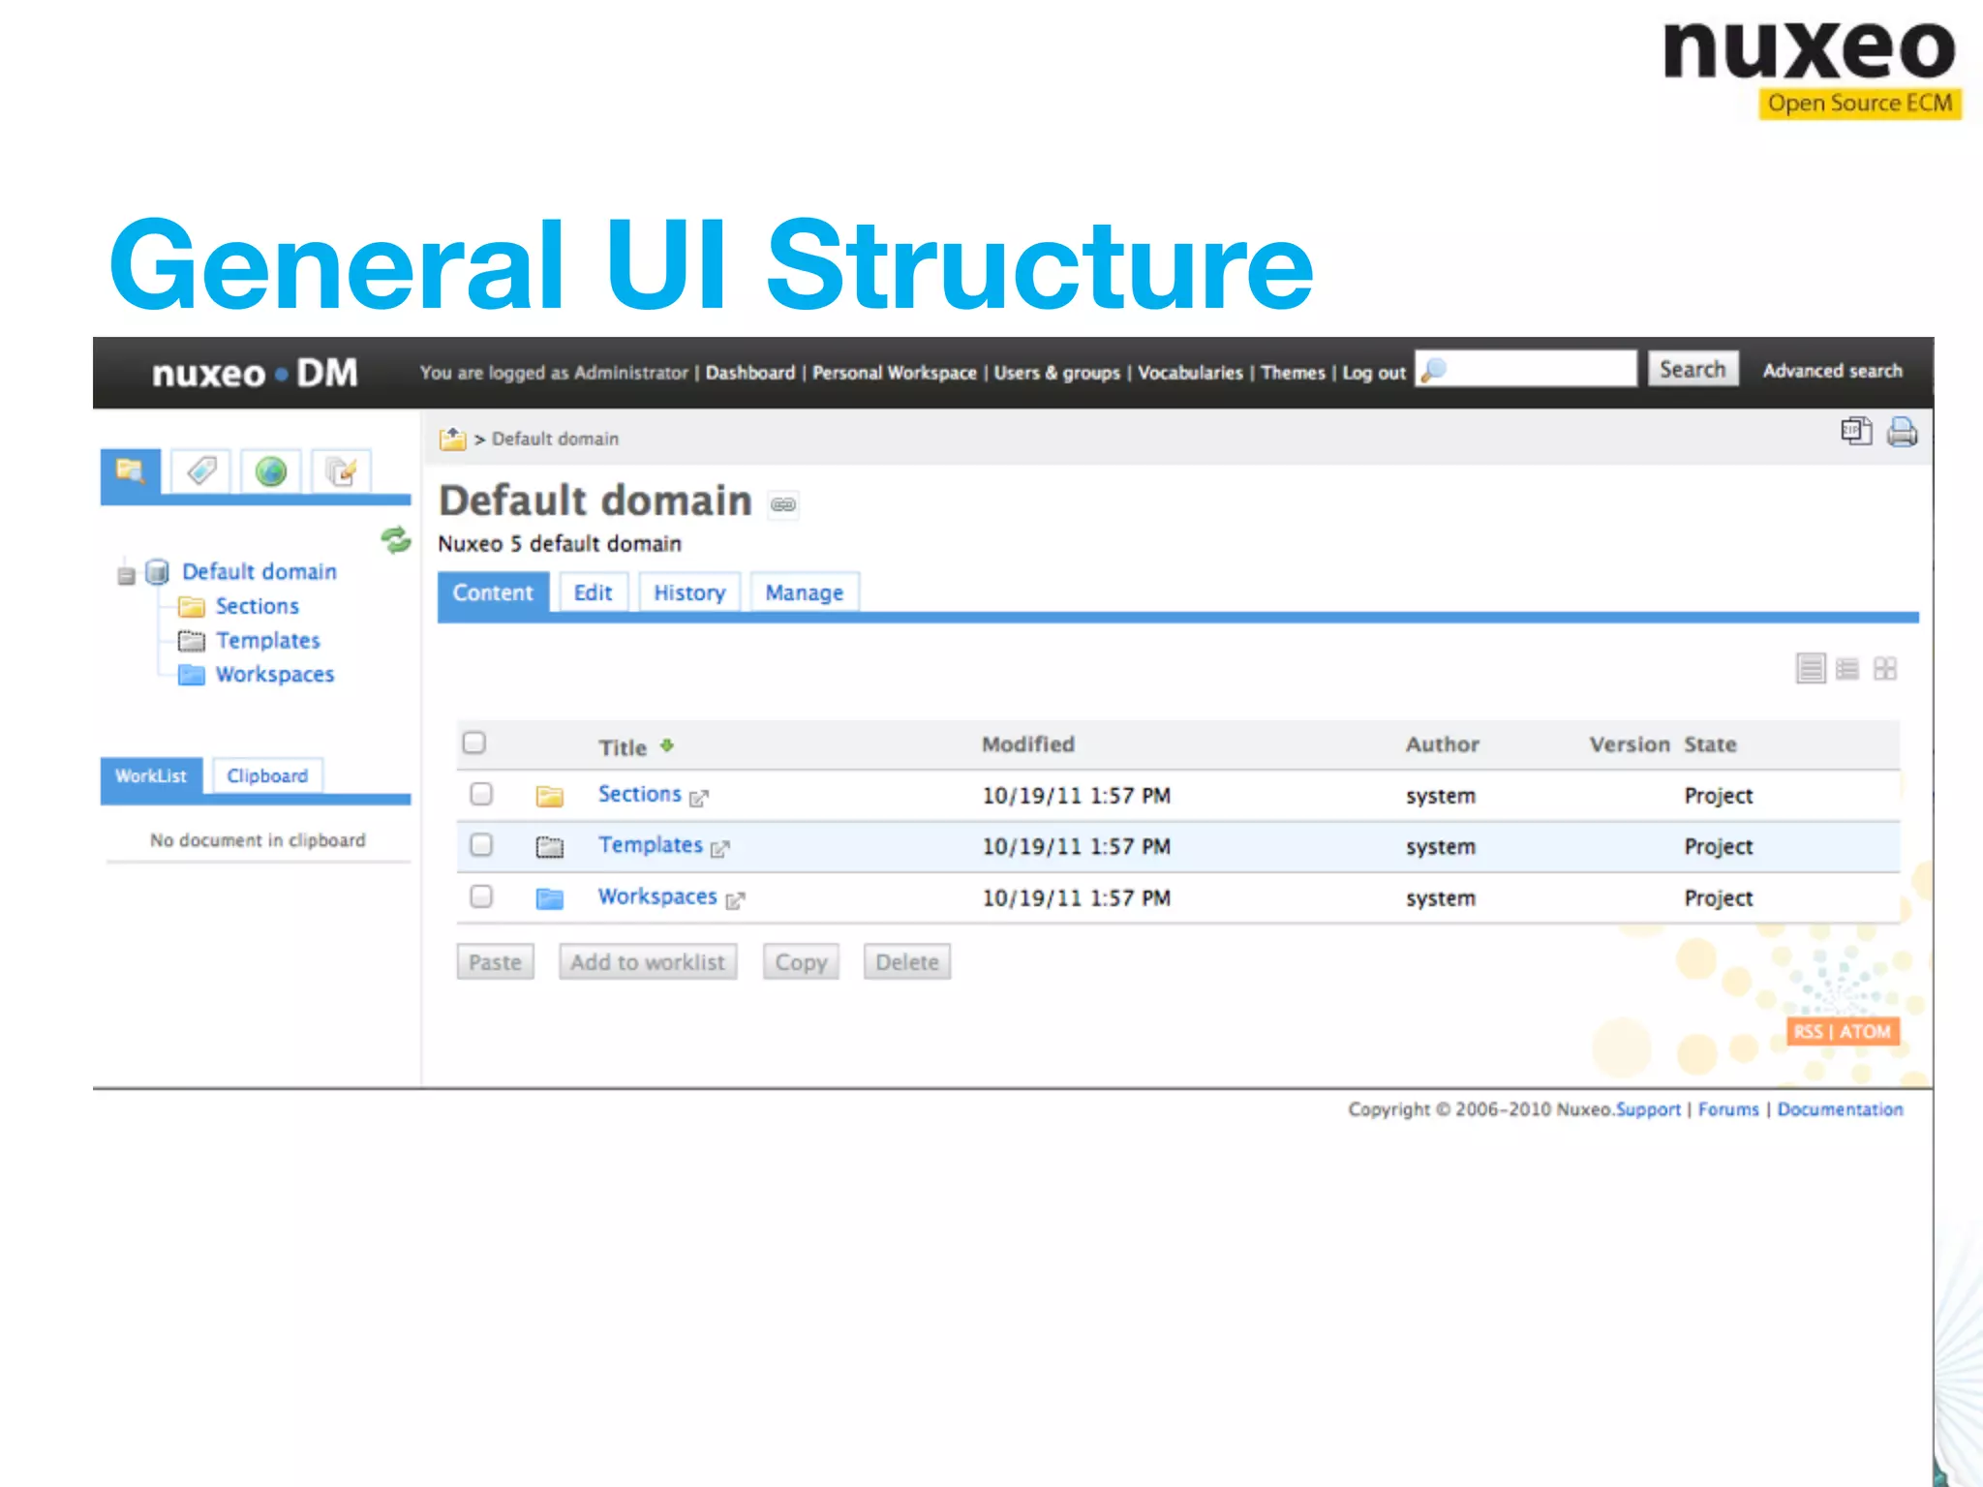
Task: Open the tag cloud navigation tab icon
Action: [201, 471]
